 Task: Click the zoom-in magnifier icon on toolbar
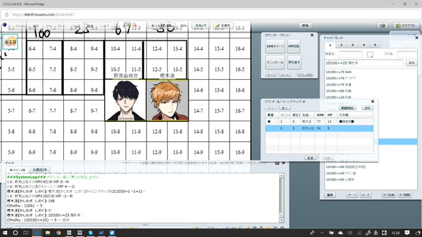(x=128, y=25)
